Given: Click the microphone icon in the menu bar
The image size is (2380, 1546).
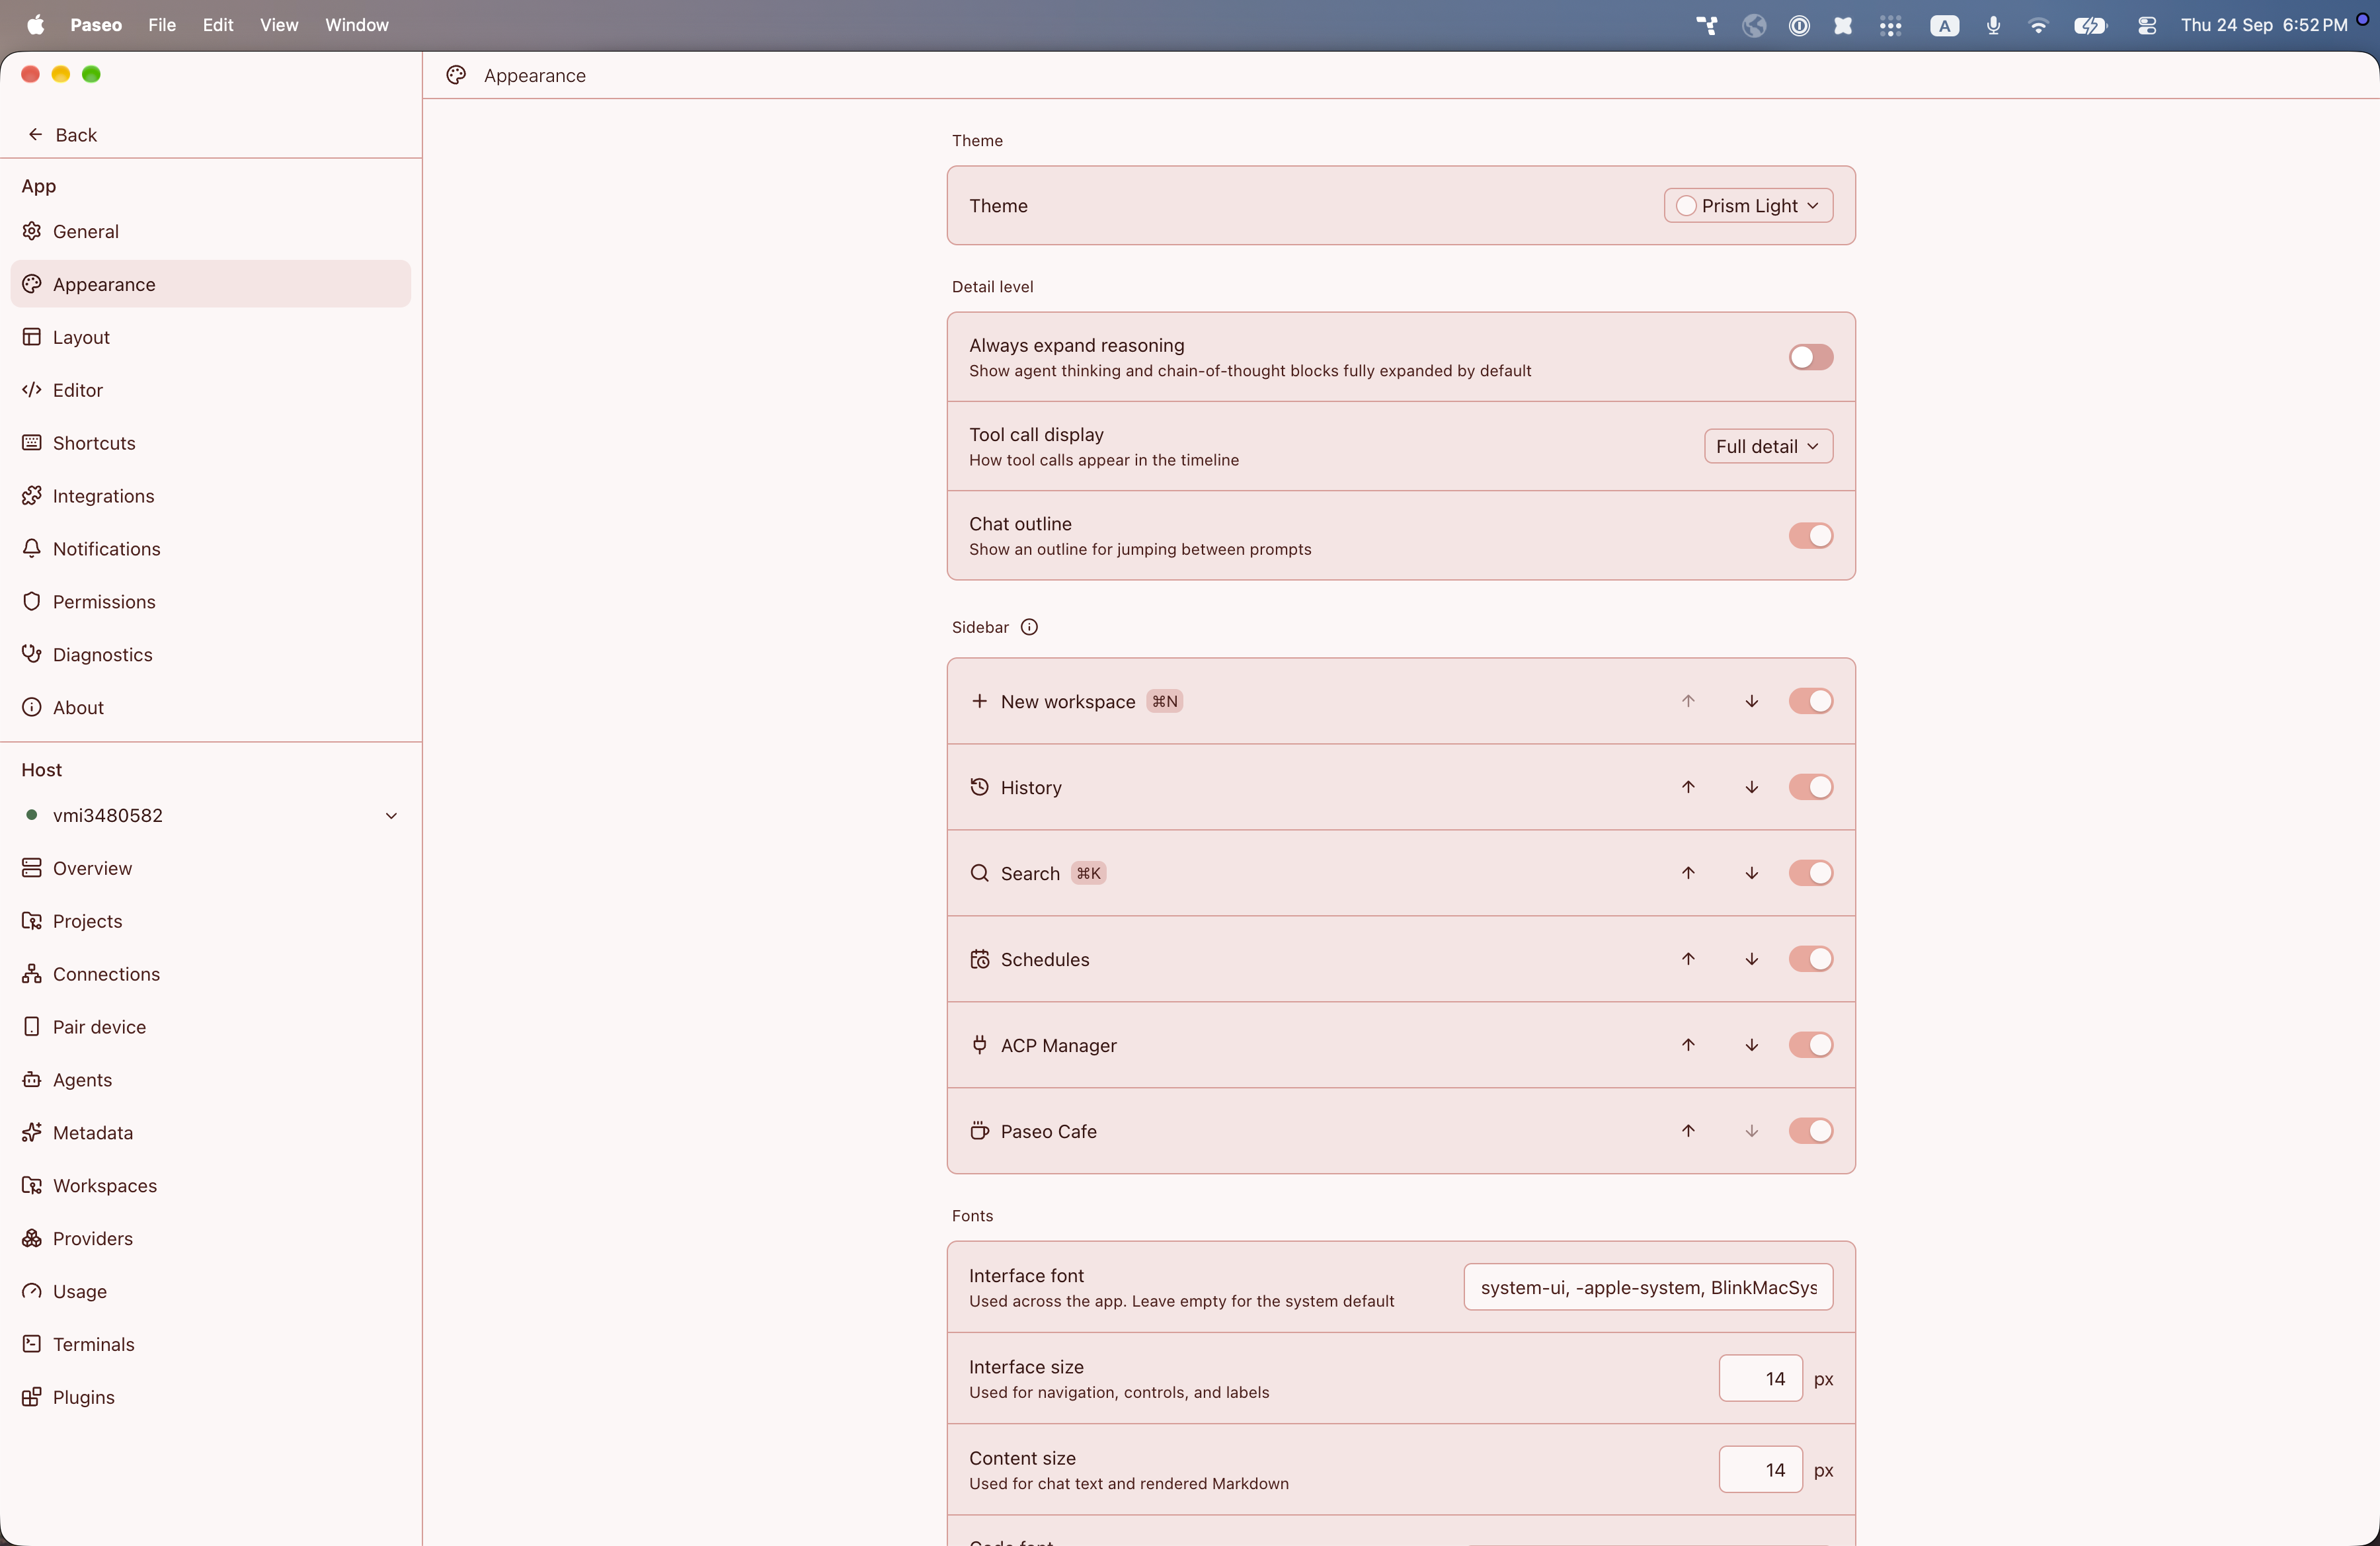Looking at the screenshot, I should pyautogui.click(x=1993, y=25).
